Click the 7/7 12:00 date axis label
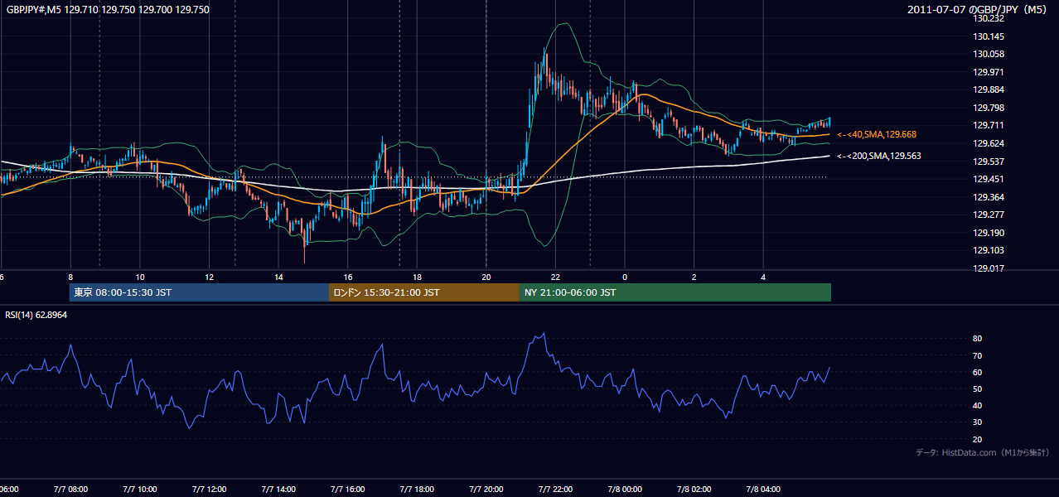 pos(209,490)
